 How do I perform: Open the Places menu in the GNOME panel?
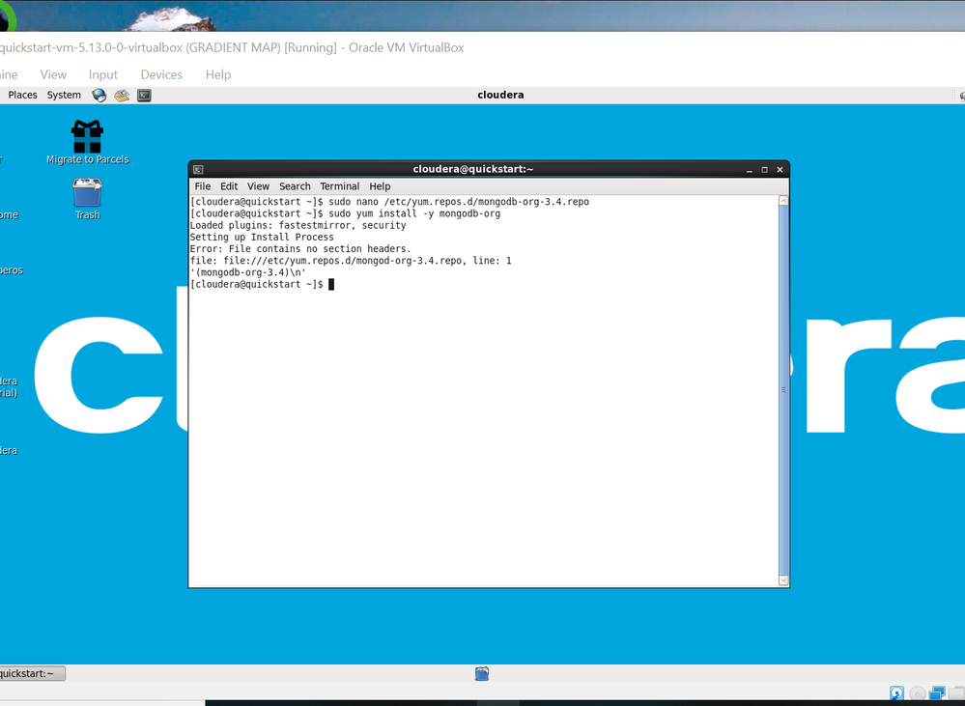coord(23,95)
